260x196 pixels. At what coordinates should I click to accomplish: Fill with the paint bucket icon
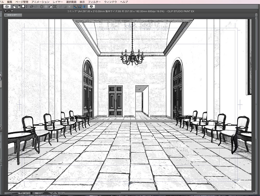[50, 7]
